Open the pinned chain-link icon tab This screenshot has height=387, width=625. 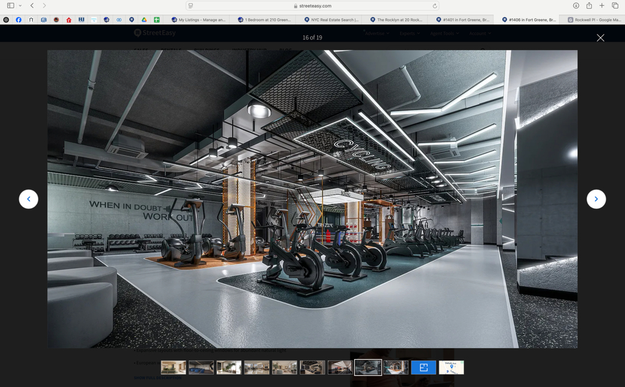pyautogui.click(x=119, y=20)
